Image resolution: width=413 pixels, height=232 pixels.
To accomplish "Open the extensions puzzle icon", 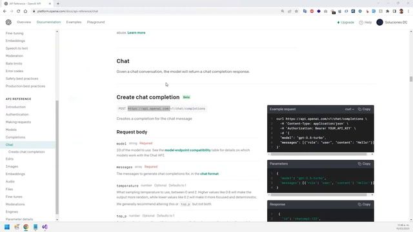I will point(387,12).
